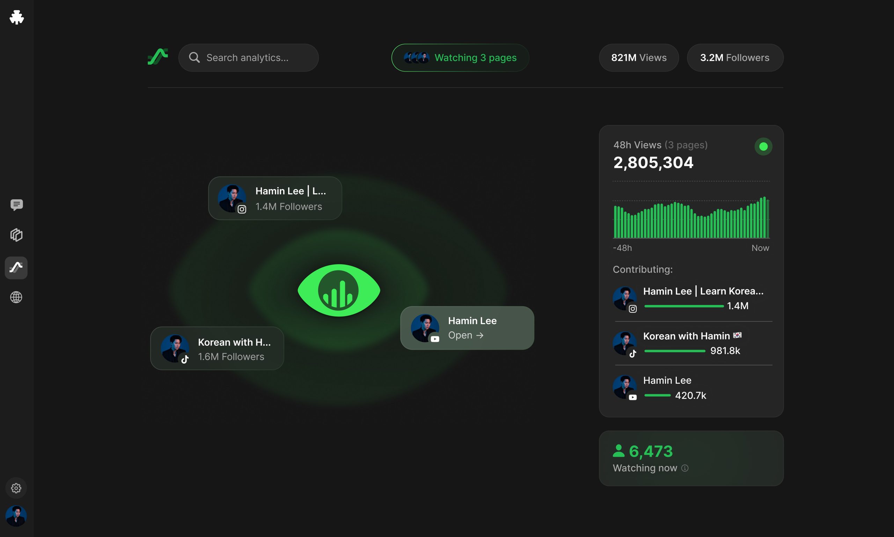Select the Watching 3 pages pill

[x=460, y=57]
